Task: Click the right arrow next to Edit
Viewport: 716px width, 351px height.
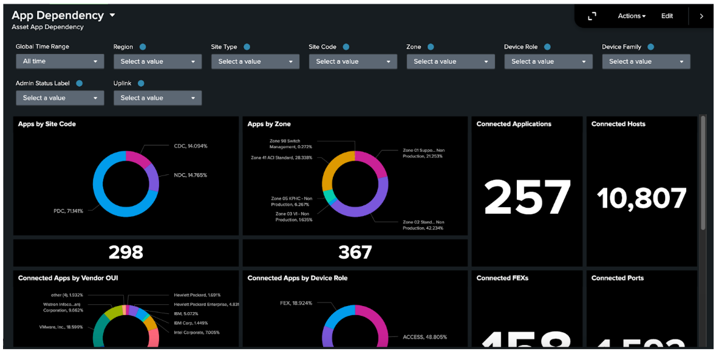Action: click(703, 16)
